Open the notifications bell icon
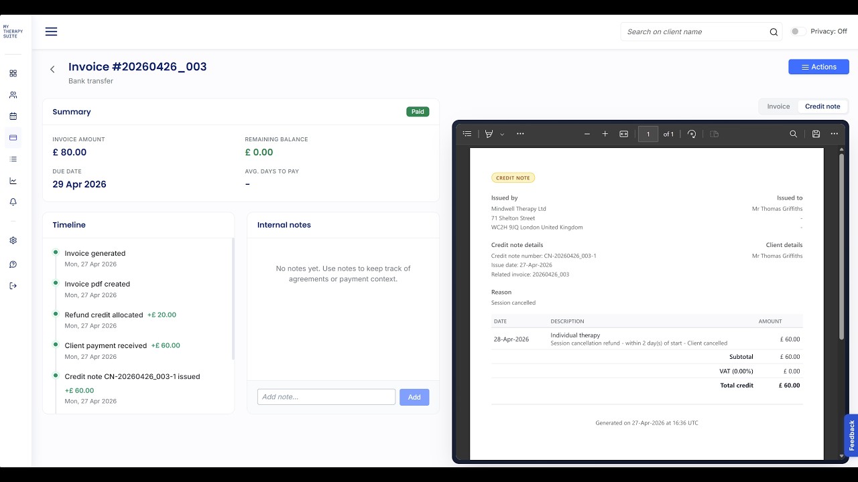The height and width of the screenshot is (482, 858). [13, 202]
